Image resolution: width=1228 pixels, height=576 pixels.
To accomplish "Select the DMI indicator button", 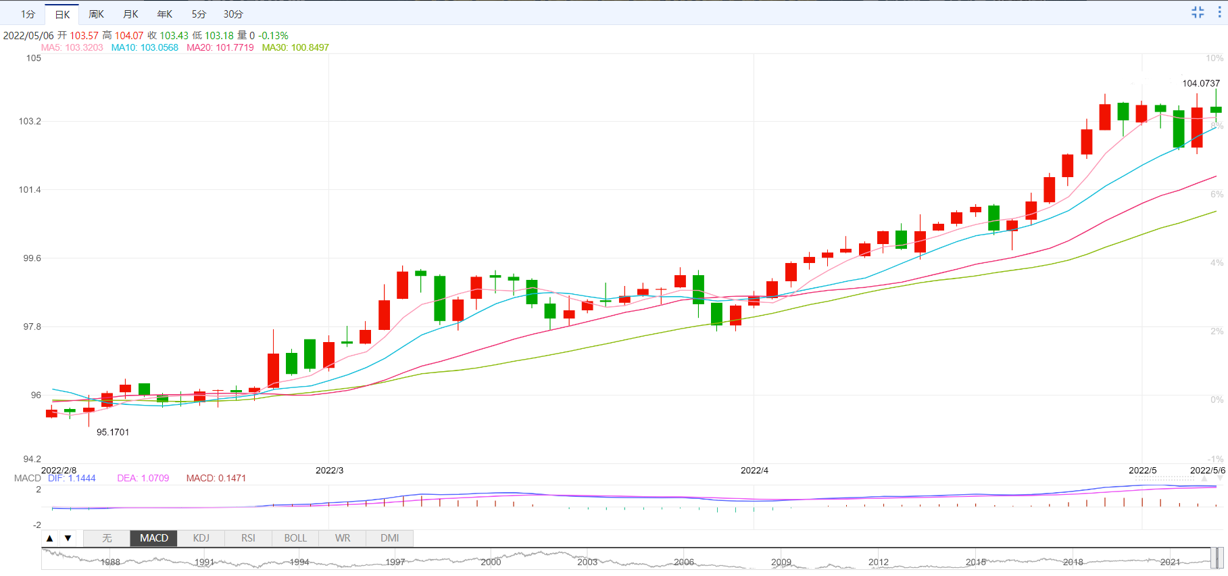I will click(x=389, y=538).
